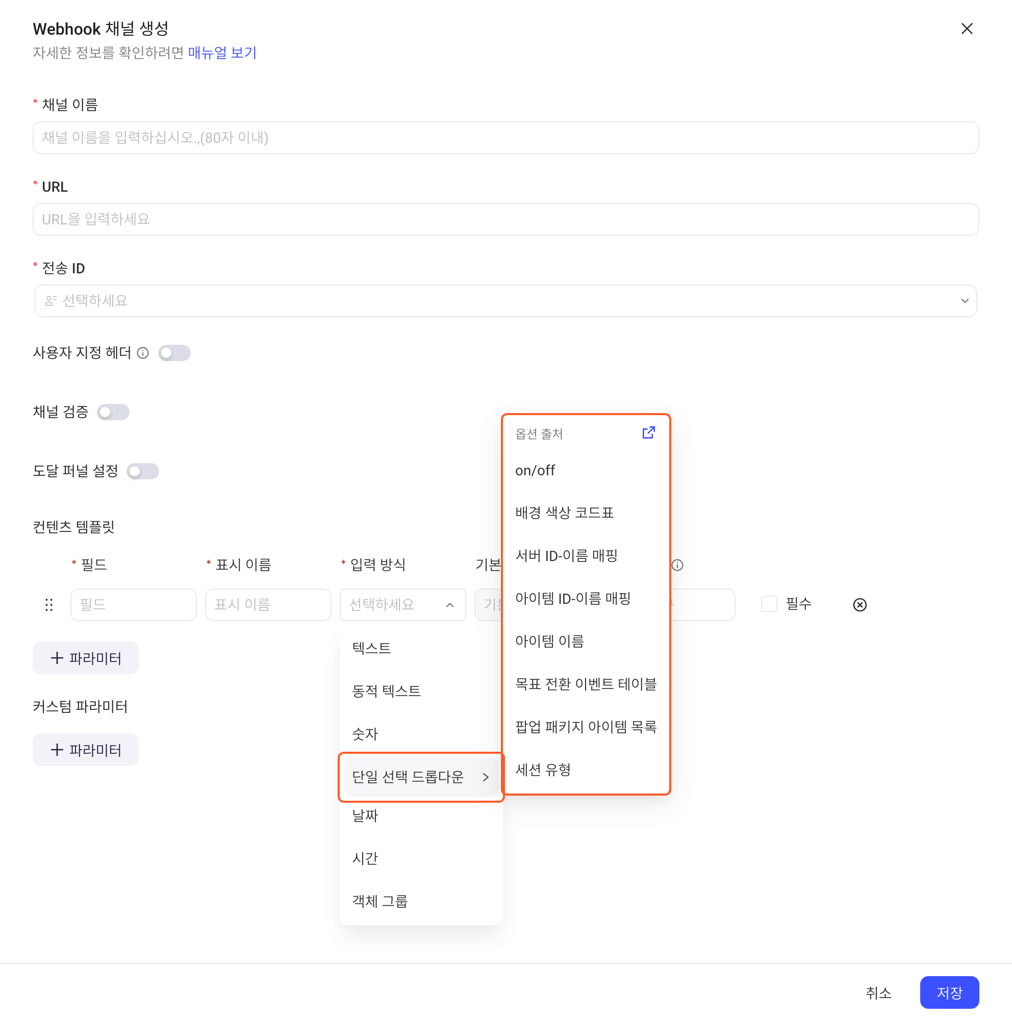Select 객체 그룹 input type
The height and width of the screenshot is (1020, 1012).
click(x=421, y=901)
